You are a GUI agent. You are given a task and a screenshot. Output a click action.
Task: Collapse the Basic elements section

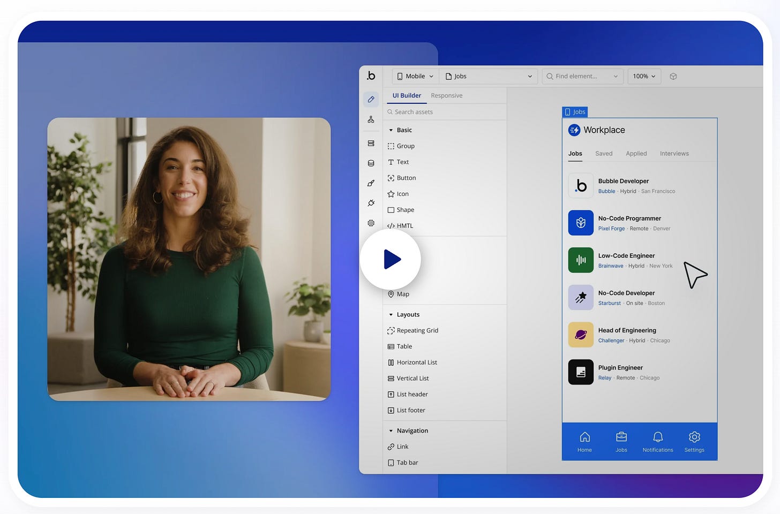click(391, 130)
